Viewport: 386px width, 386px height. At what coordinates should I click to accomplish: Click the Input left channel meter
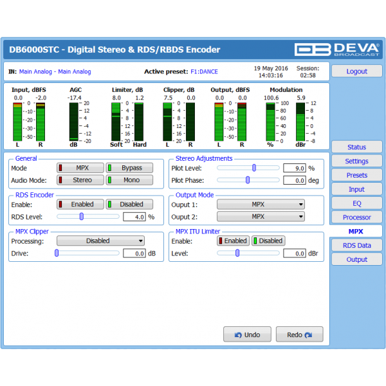point(17,122)
